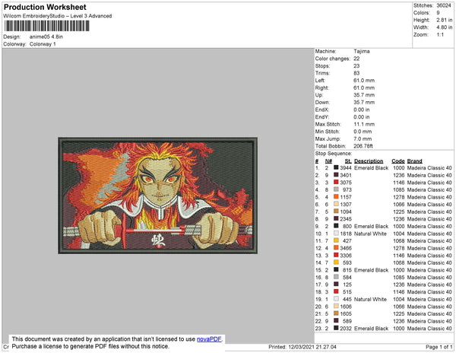Select the "Production Worksheet" title
The image size is (456, 353).
tap(45, 8)
